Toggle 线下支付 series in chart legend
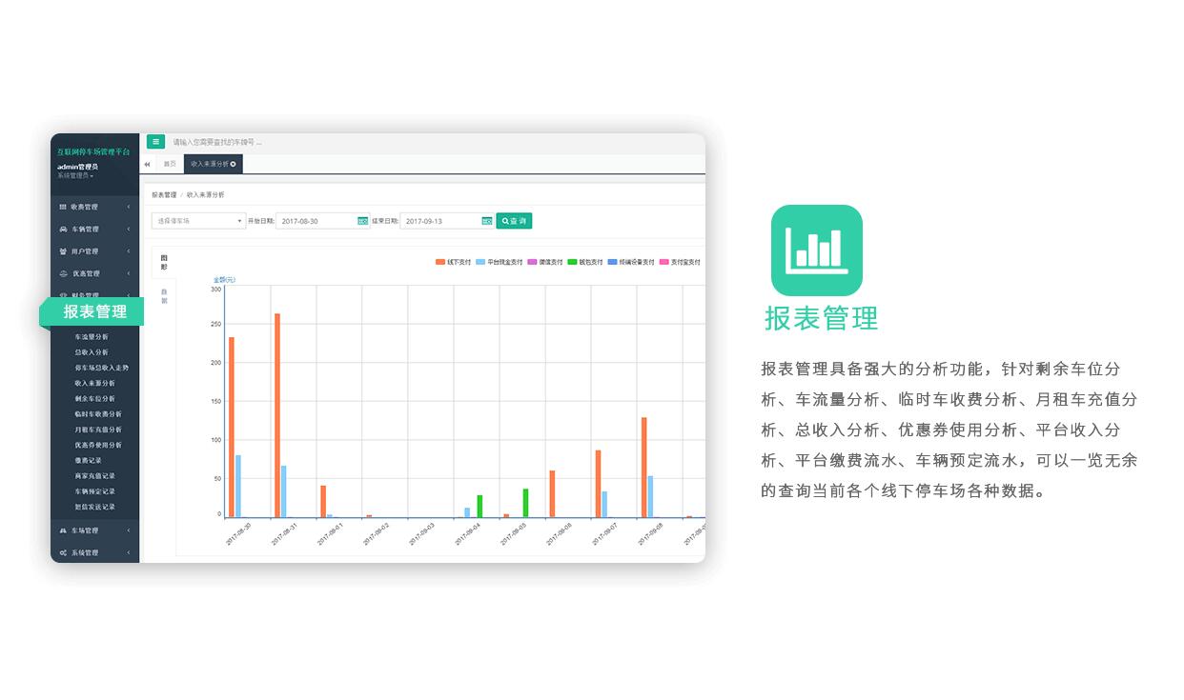 coord(453,262)
